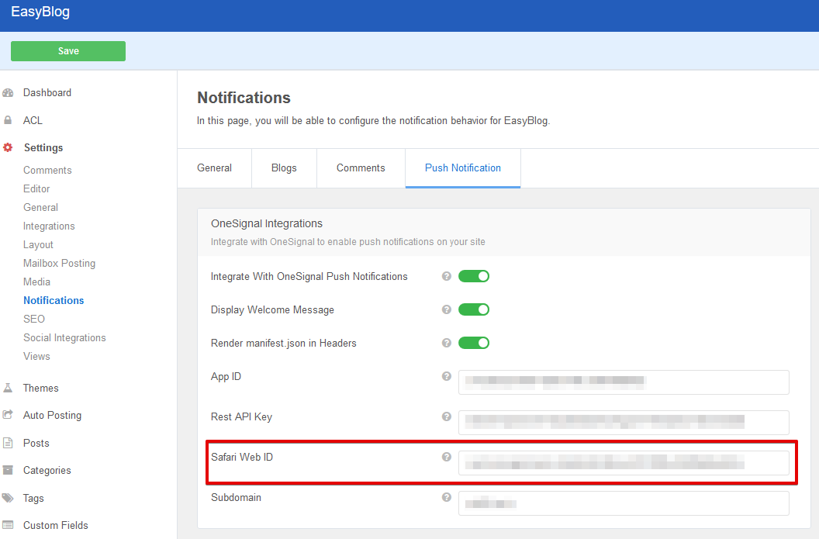Toggle Integrate With OneSignal Push Notifications
This screenshot has width=819, height=539.
pos(474,276)
